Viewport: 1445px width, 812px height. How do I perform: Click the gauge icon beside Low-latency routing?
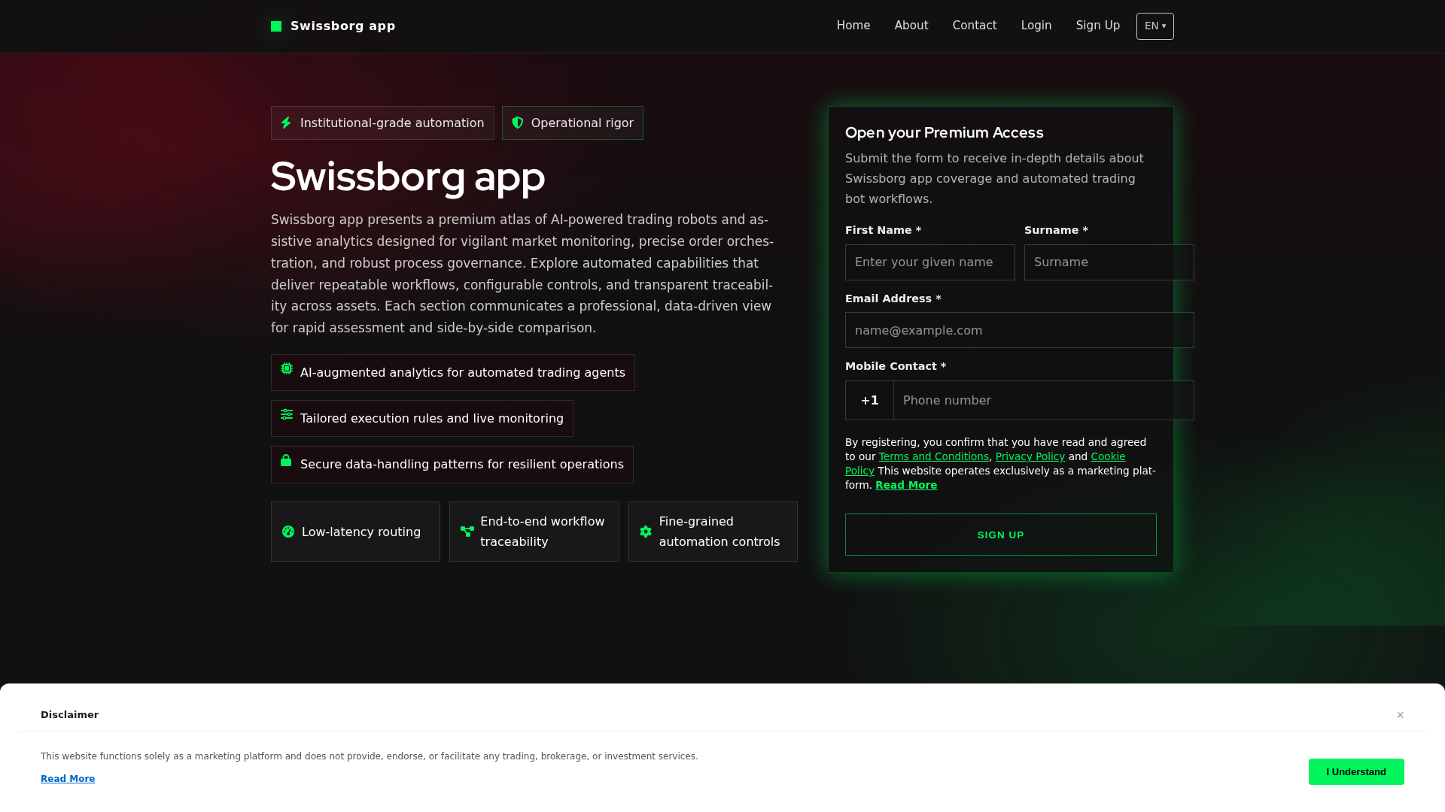288,532
